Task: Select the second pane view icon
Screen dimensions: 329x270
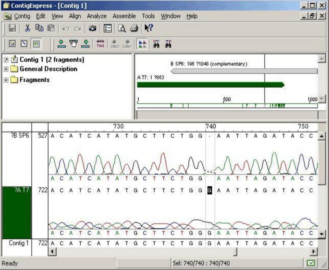Action: (24, 44)
